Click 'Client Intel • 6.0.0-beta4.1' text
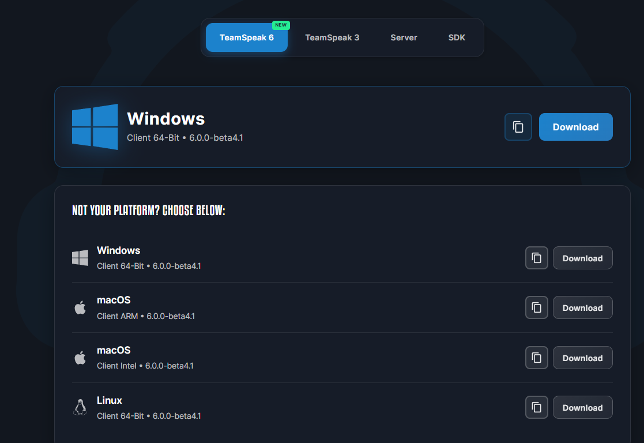 click(145, 366)
